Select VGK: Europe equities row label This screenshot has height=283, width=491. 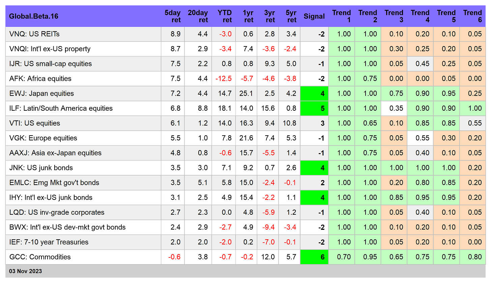[43, 138]
